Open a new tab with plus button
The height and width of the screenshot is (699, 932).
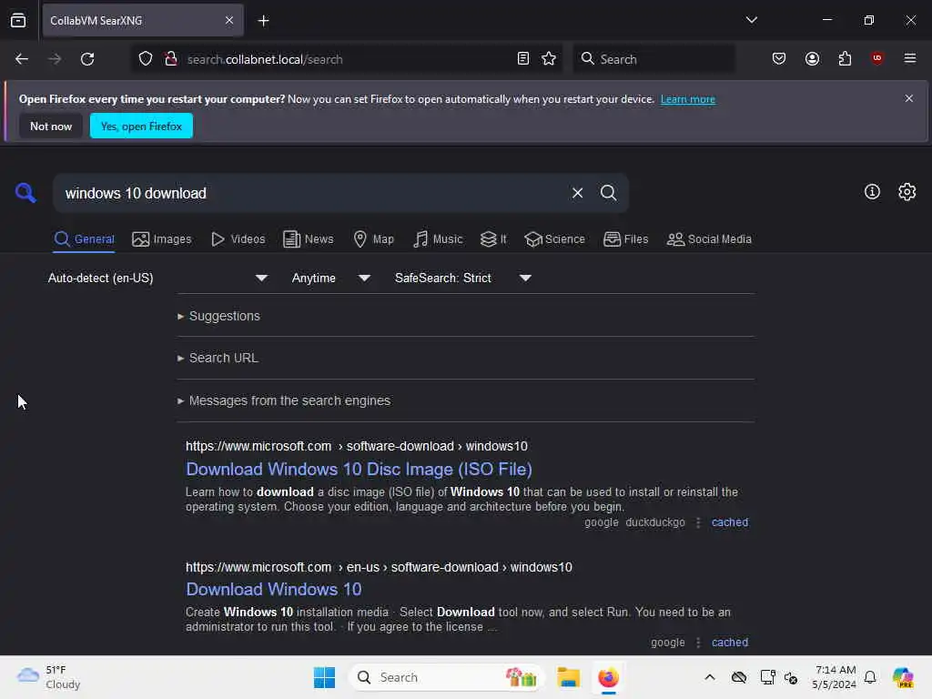coord(263,21)
